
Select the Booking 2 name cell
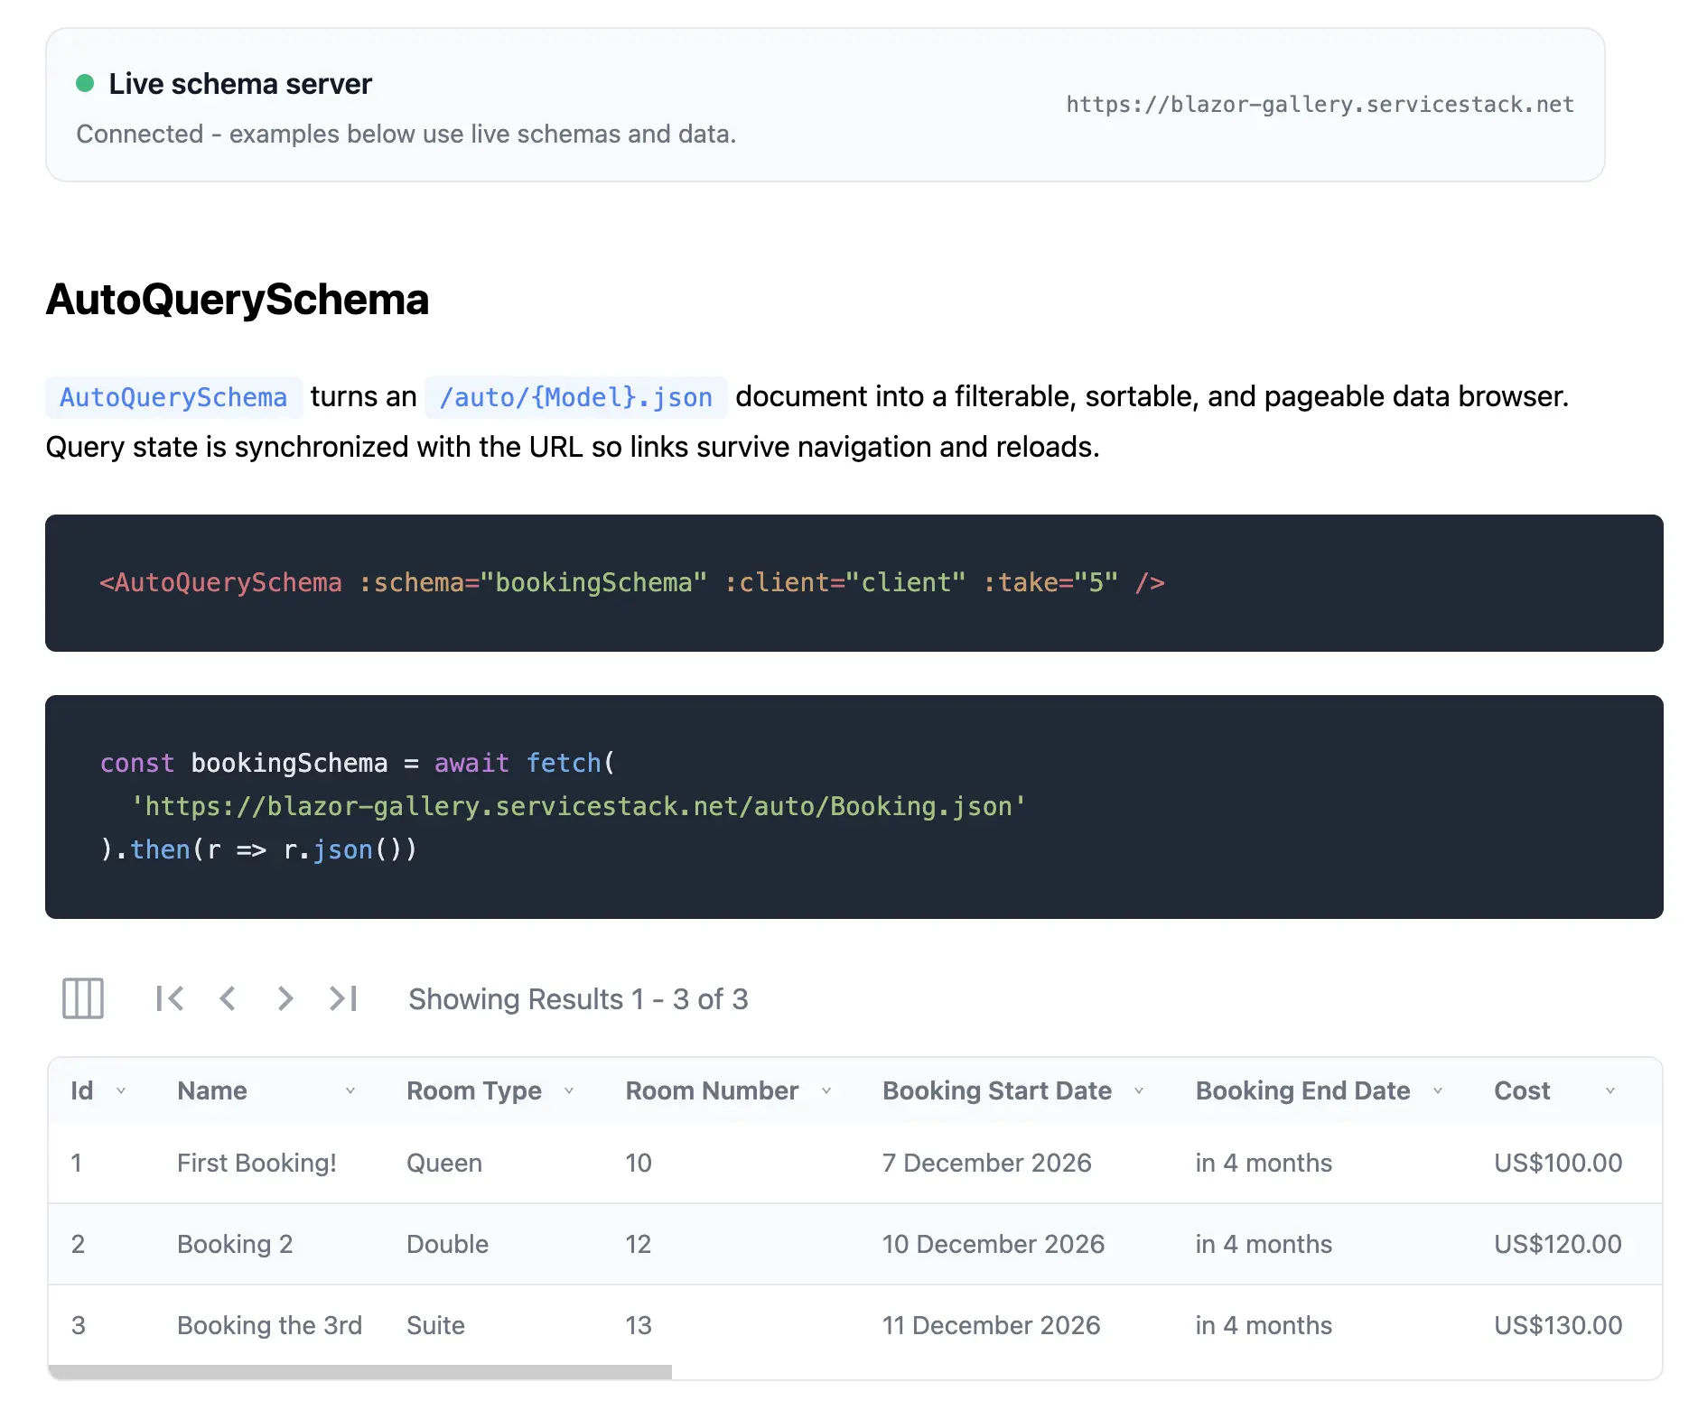tap(235, 1244)
